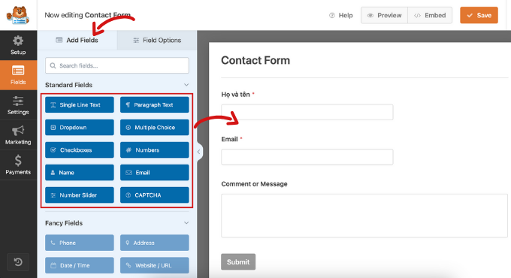Click the Search fields input box
The image size is (511, 278).
coord(117,65)
